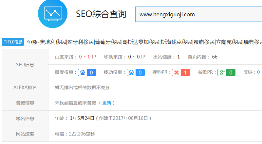This screenshot has width=262, height=144.
Task: Click the orange Sogou S icon
Action: coord(177,72)
